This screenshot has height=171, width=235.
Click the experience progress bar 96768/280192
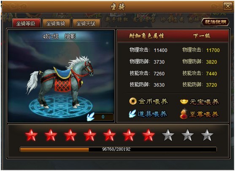pyautogui.click(x=118, y=149)
